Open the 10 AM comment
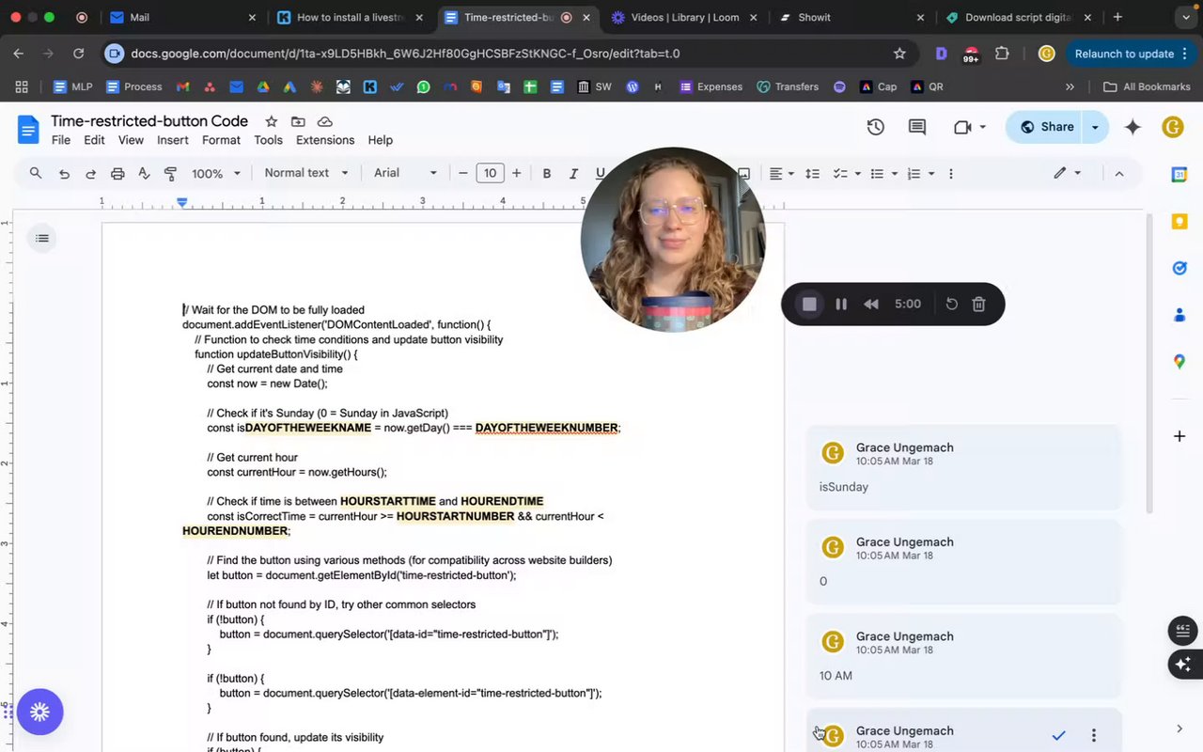The width and height of the screenshot is (1203, 752). pos(963,656)
